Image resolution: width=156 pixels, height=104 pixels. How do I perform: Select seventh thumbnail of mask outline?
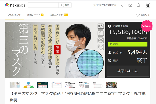tap(98, 85)
